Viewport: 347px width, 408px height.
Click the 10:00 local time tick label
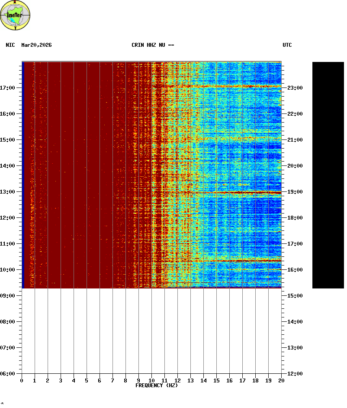click(8, 270)
